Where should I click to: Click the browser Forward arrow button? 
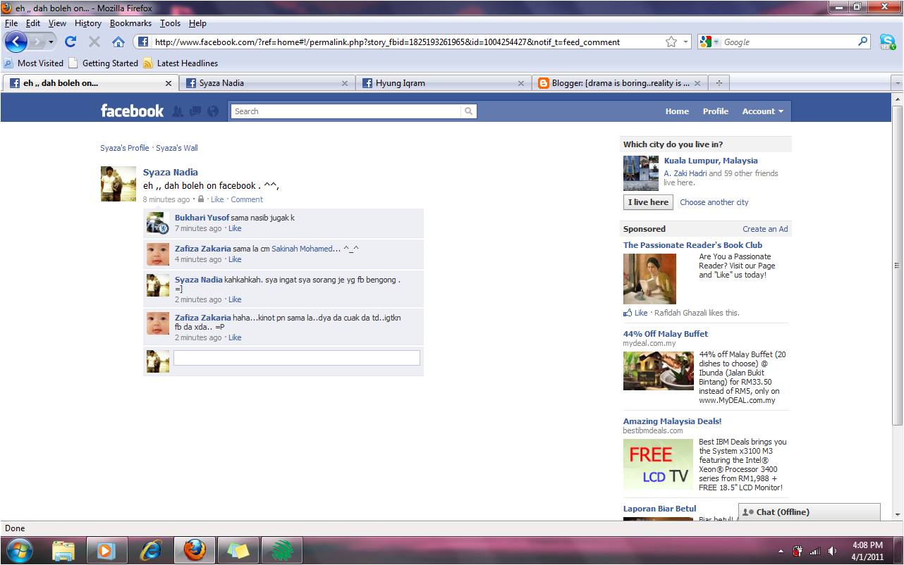tap(37, 42)
